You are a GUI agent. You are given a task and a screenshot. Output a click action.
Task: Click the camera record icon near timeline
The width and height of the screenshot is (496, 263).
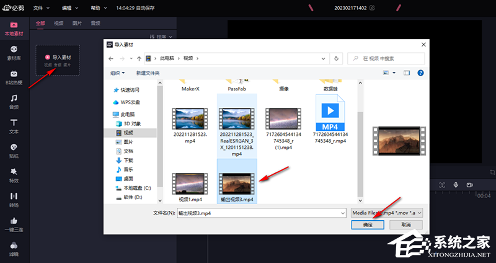469,185
